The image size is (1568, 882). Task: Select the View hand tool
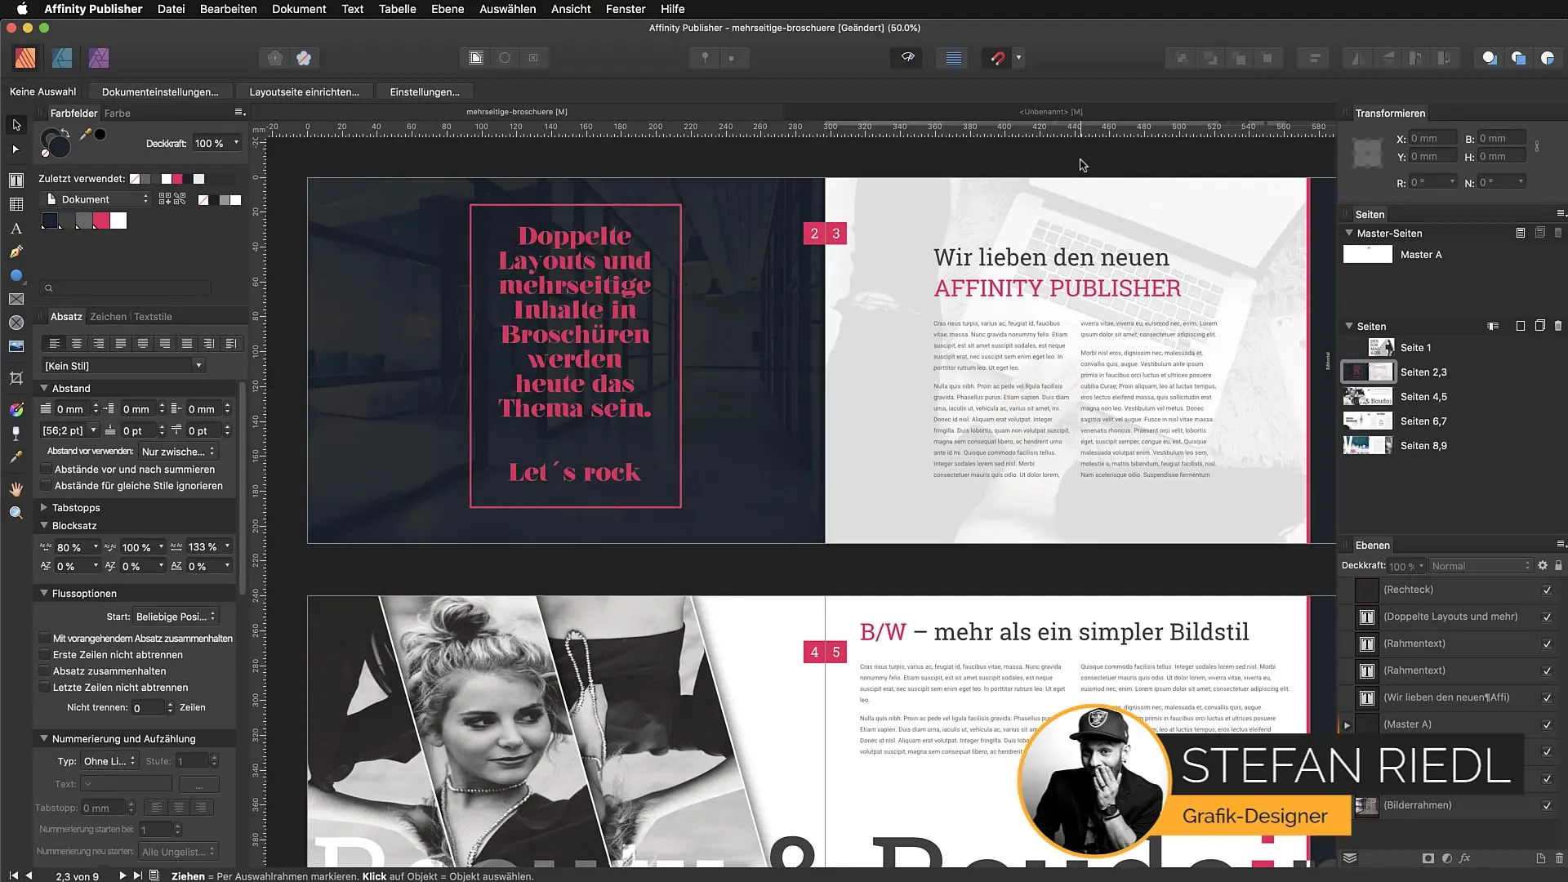click(x=16, y=489)
